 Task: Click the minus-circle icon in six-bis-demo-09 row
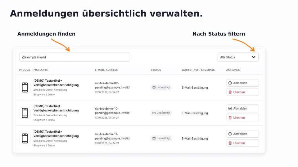tap(230, 83)
